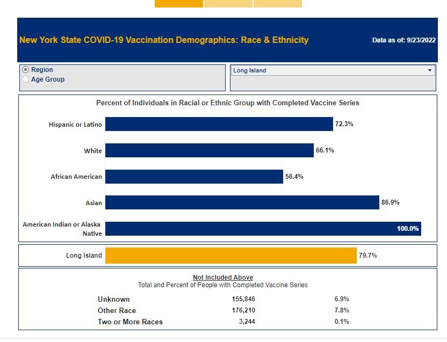This screenshot has width=447, height=342.
Task: Click the 0.1% Two or More Races percent
Action: click(342, 322)
